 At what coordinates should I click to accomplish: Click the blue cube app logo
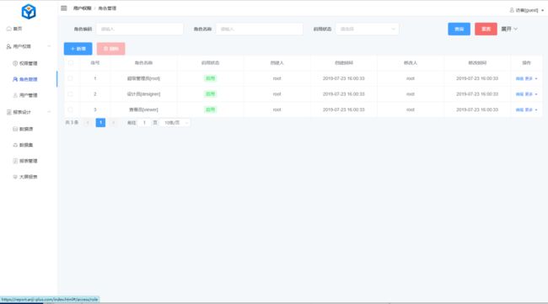point(29,12)
